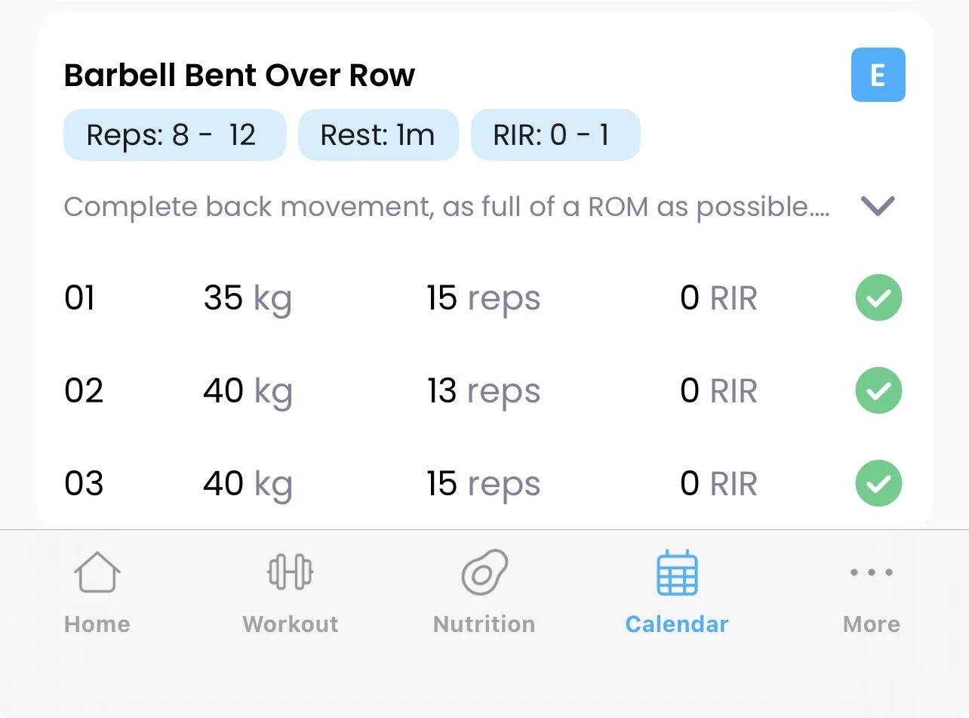Image resolution: width=969 pixels, height=718 pixels.
Task: Open the Barbell Bent Over Row title
Action: 239,75
